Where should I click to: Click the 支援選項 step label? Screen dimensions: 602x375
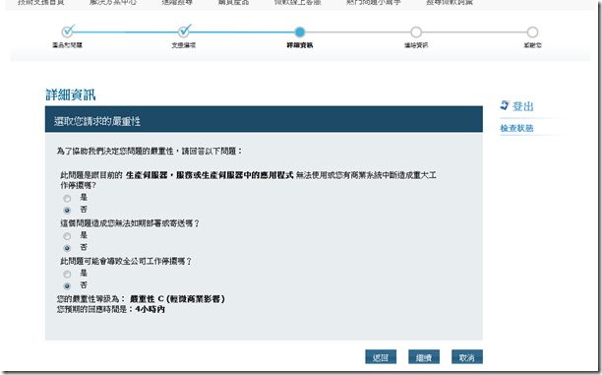(184, 45)
